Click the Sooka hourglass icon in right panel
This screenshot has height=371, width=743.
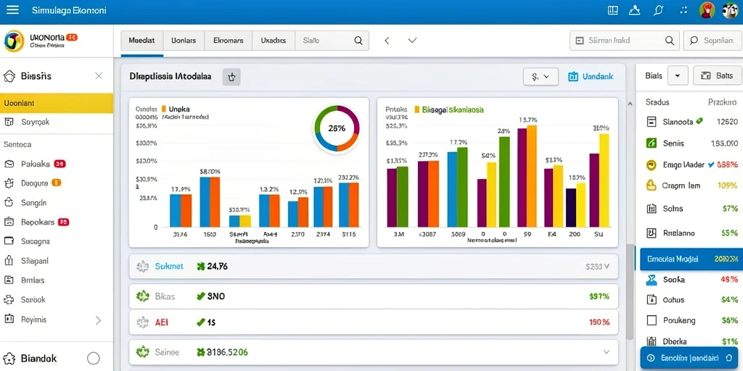pos(652,280)
